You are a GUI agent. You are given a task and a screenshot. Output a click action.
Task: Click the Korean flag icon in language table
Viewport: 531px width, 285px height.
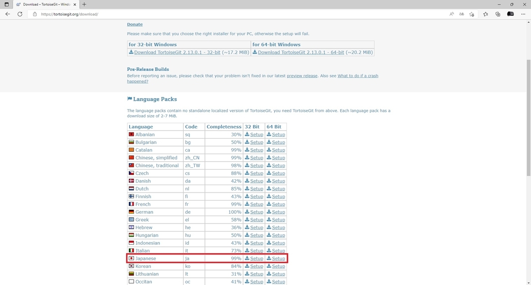(x=131, y=266)
